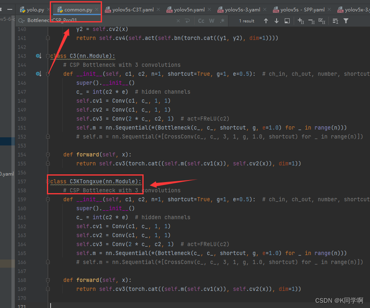Collapse class C3KTongxue fold toggle
This screenshot has height=308, width=370.
point(48,181)
